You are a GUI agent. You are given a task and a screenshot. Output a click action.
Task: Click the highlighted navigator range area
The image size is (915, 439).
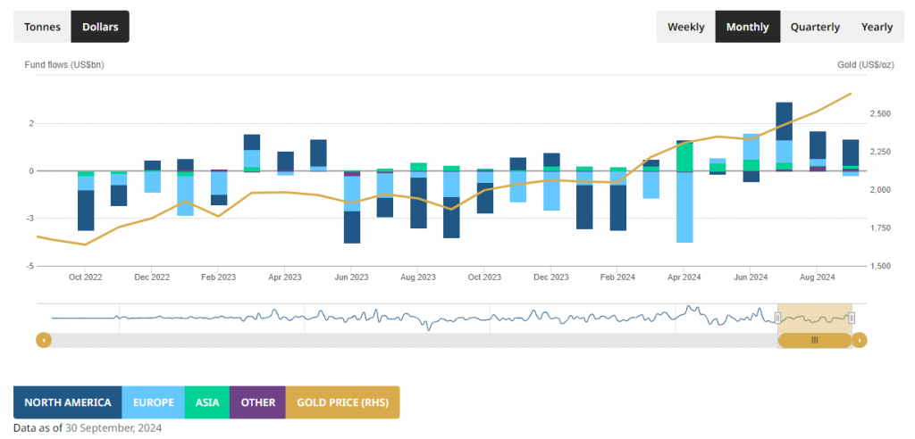(814, 316)
